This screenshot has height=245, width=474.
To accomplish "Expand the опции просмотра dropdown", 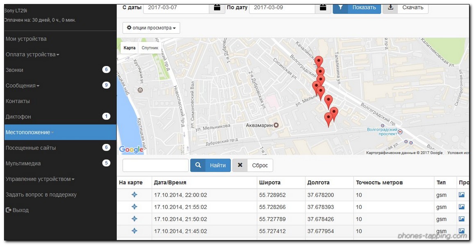I will point(151,28).
